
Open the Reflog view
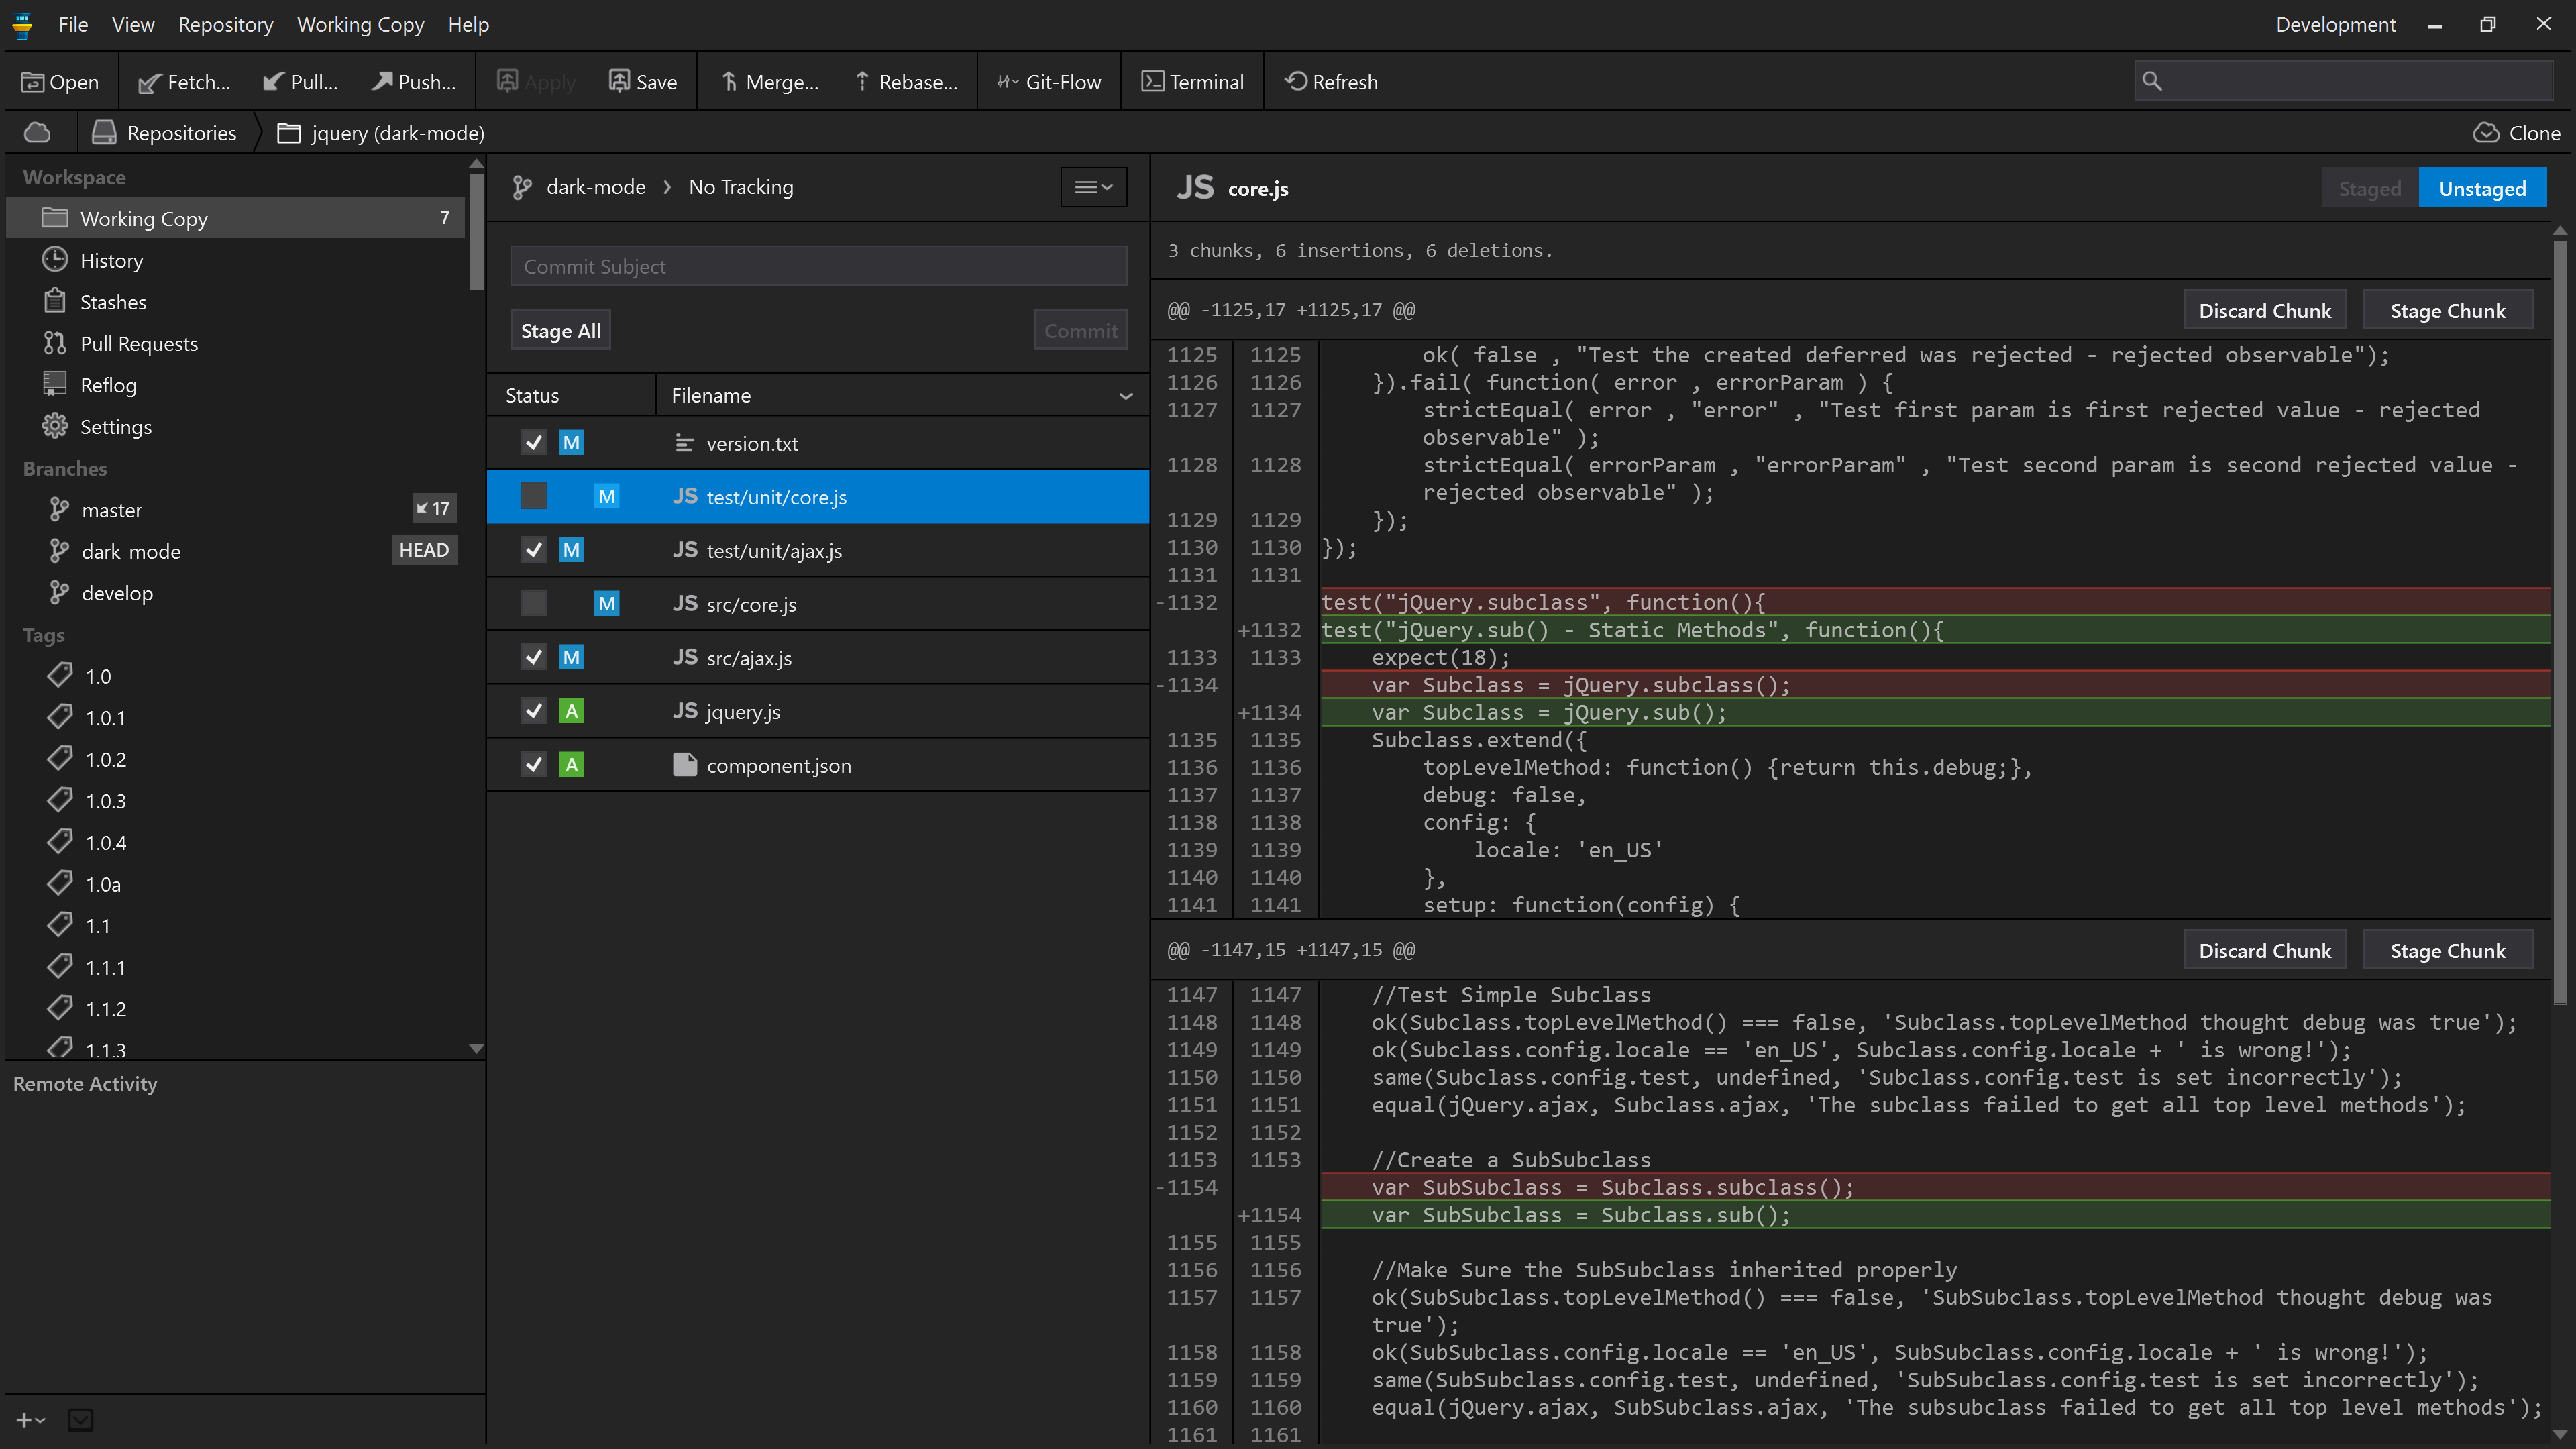(108, 385)
